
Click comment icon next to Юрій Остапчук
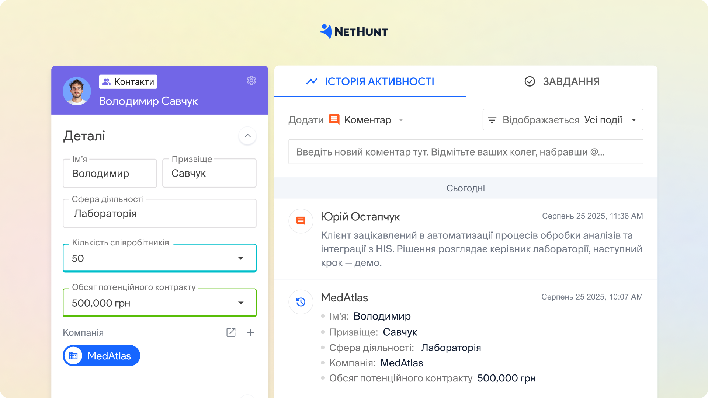301,221
